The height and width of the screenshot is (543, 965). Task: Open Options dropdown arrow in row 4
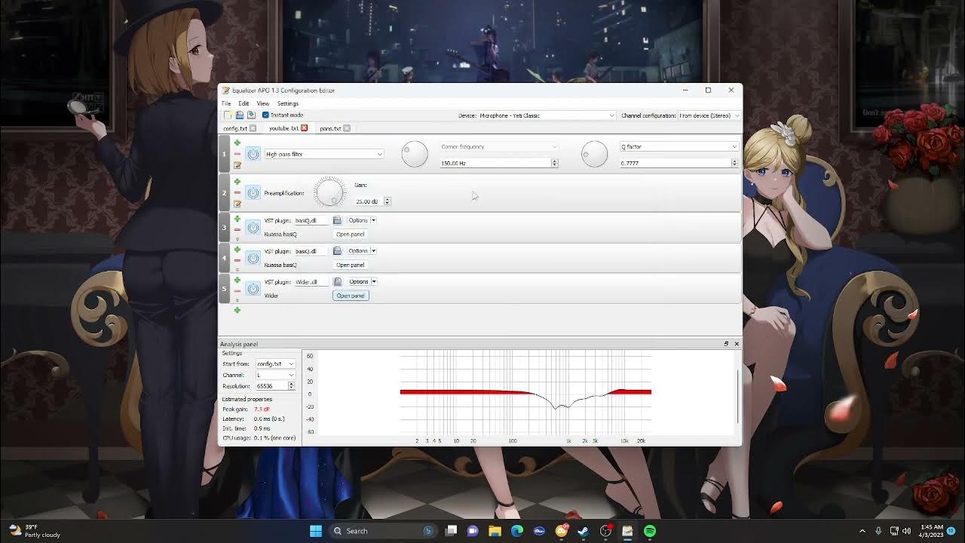pyautogui.click(x=373, y=251)
